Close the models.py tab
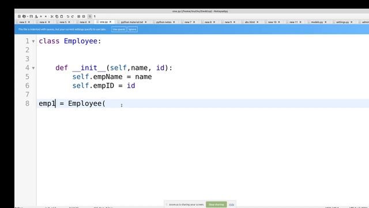This screenshot has height=208, width=369. pos(326,22)
